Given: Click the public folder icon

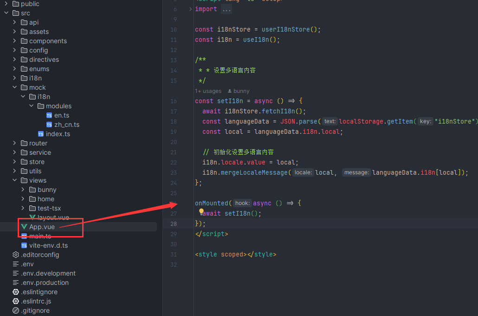Looking at the screenshot, I should (x=16, y=4).
